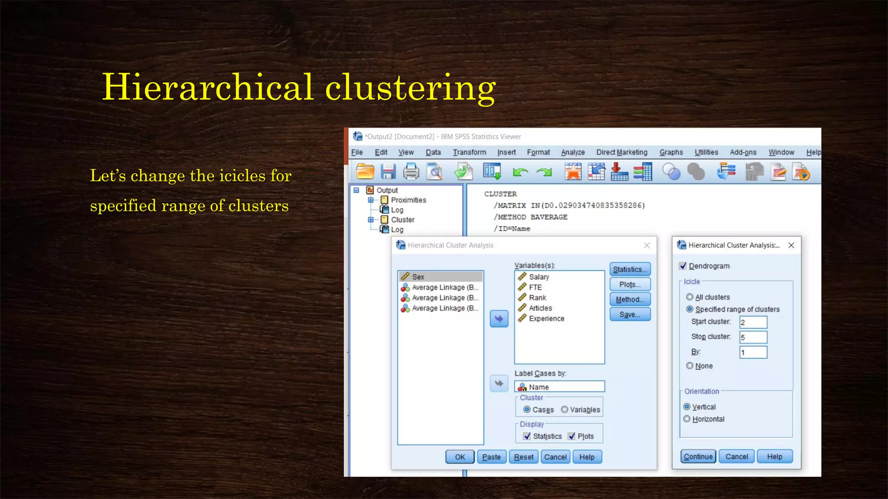This screenshot has width=888, height=499.
Task: Close the Hierarchical Cluster Analysis plots dialog
Action: 791,245
